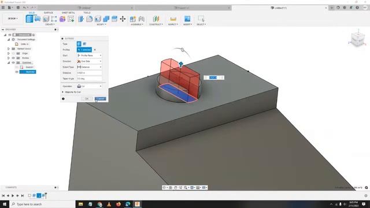Select the Move/Copy cross-arrows tool
The width and height of the screenshot is (370, 208).
pos(123,19)
